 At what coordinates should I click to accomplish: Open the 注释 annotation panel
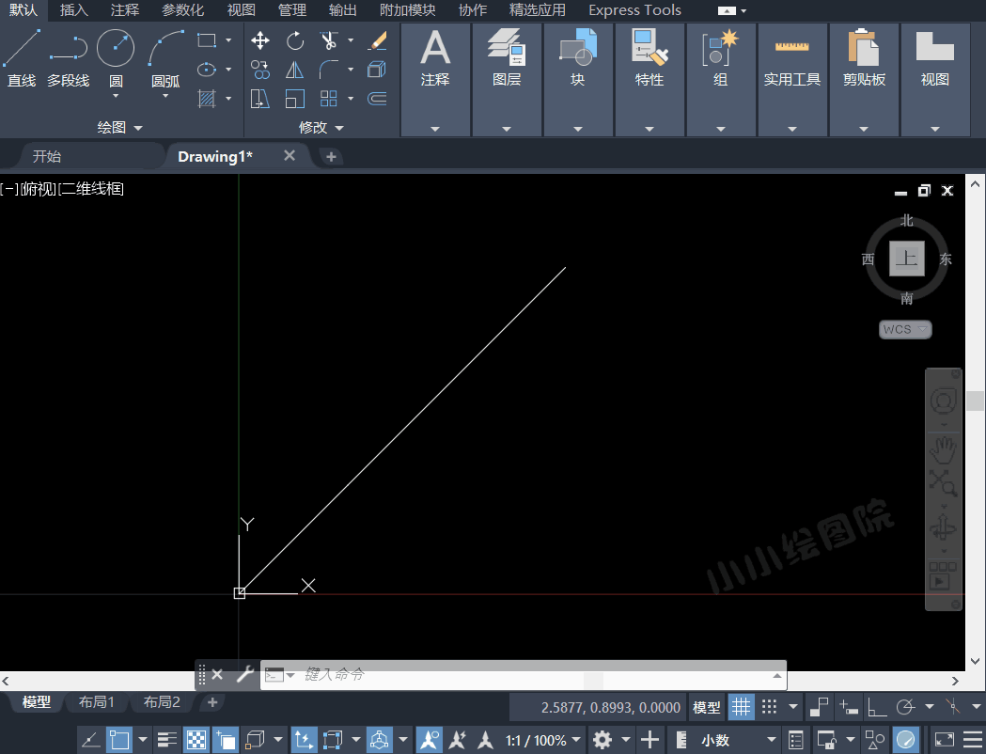[435, 79]
